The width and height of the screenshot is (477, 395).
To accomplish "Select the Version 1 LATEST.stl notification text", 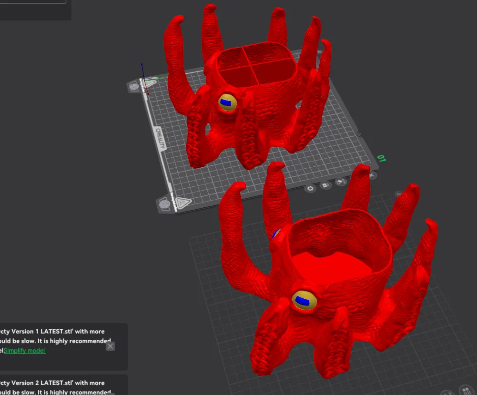I will pos(55,341).
